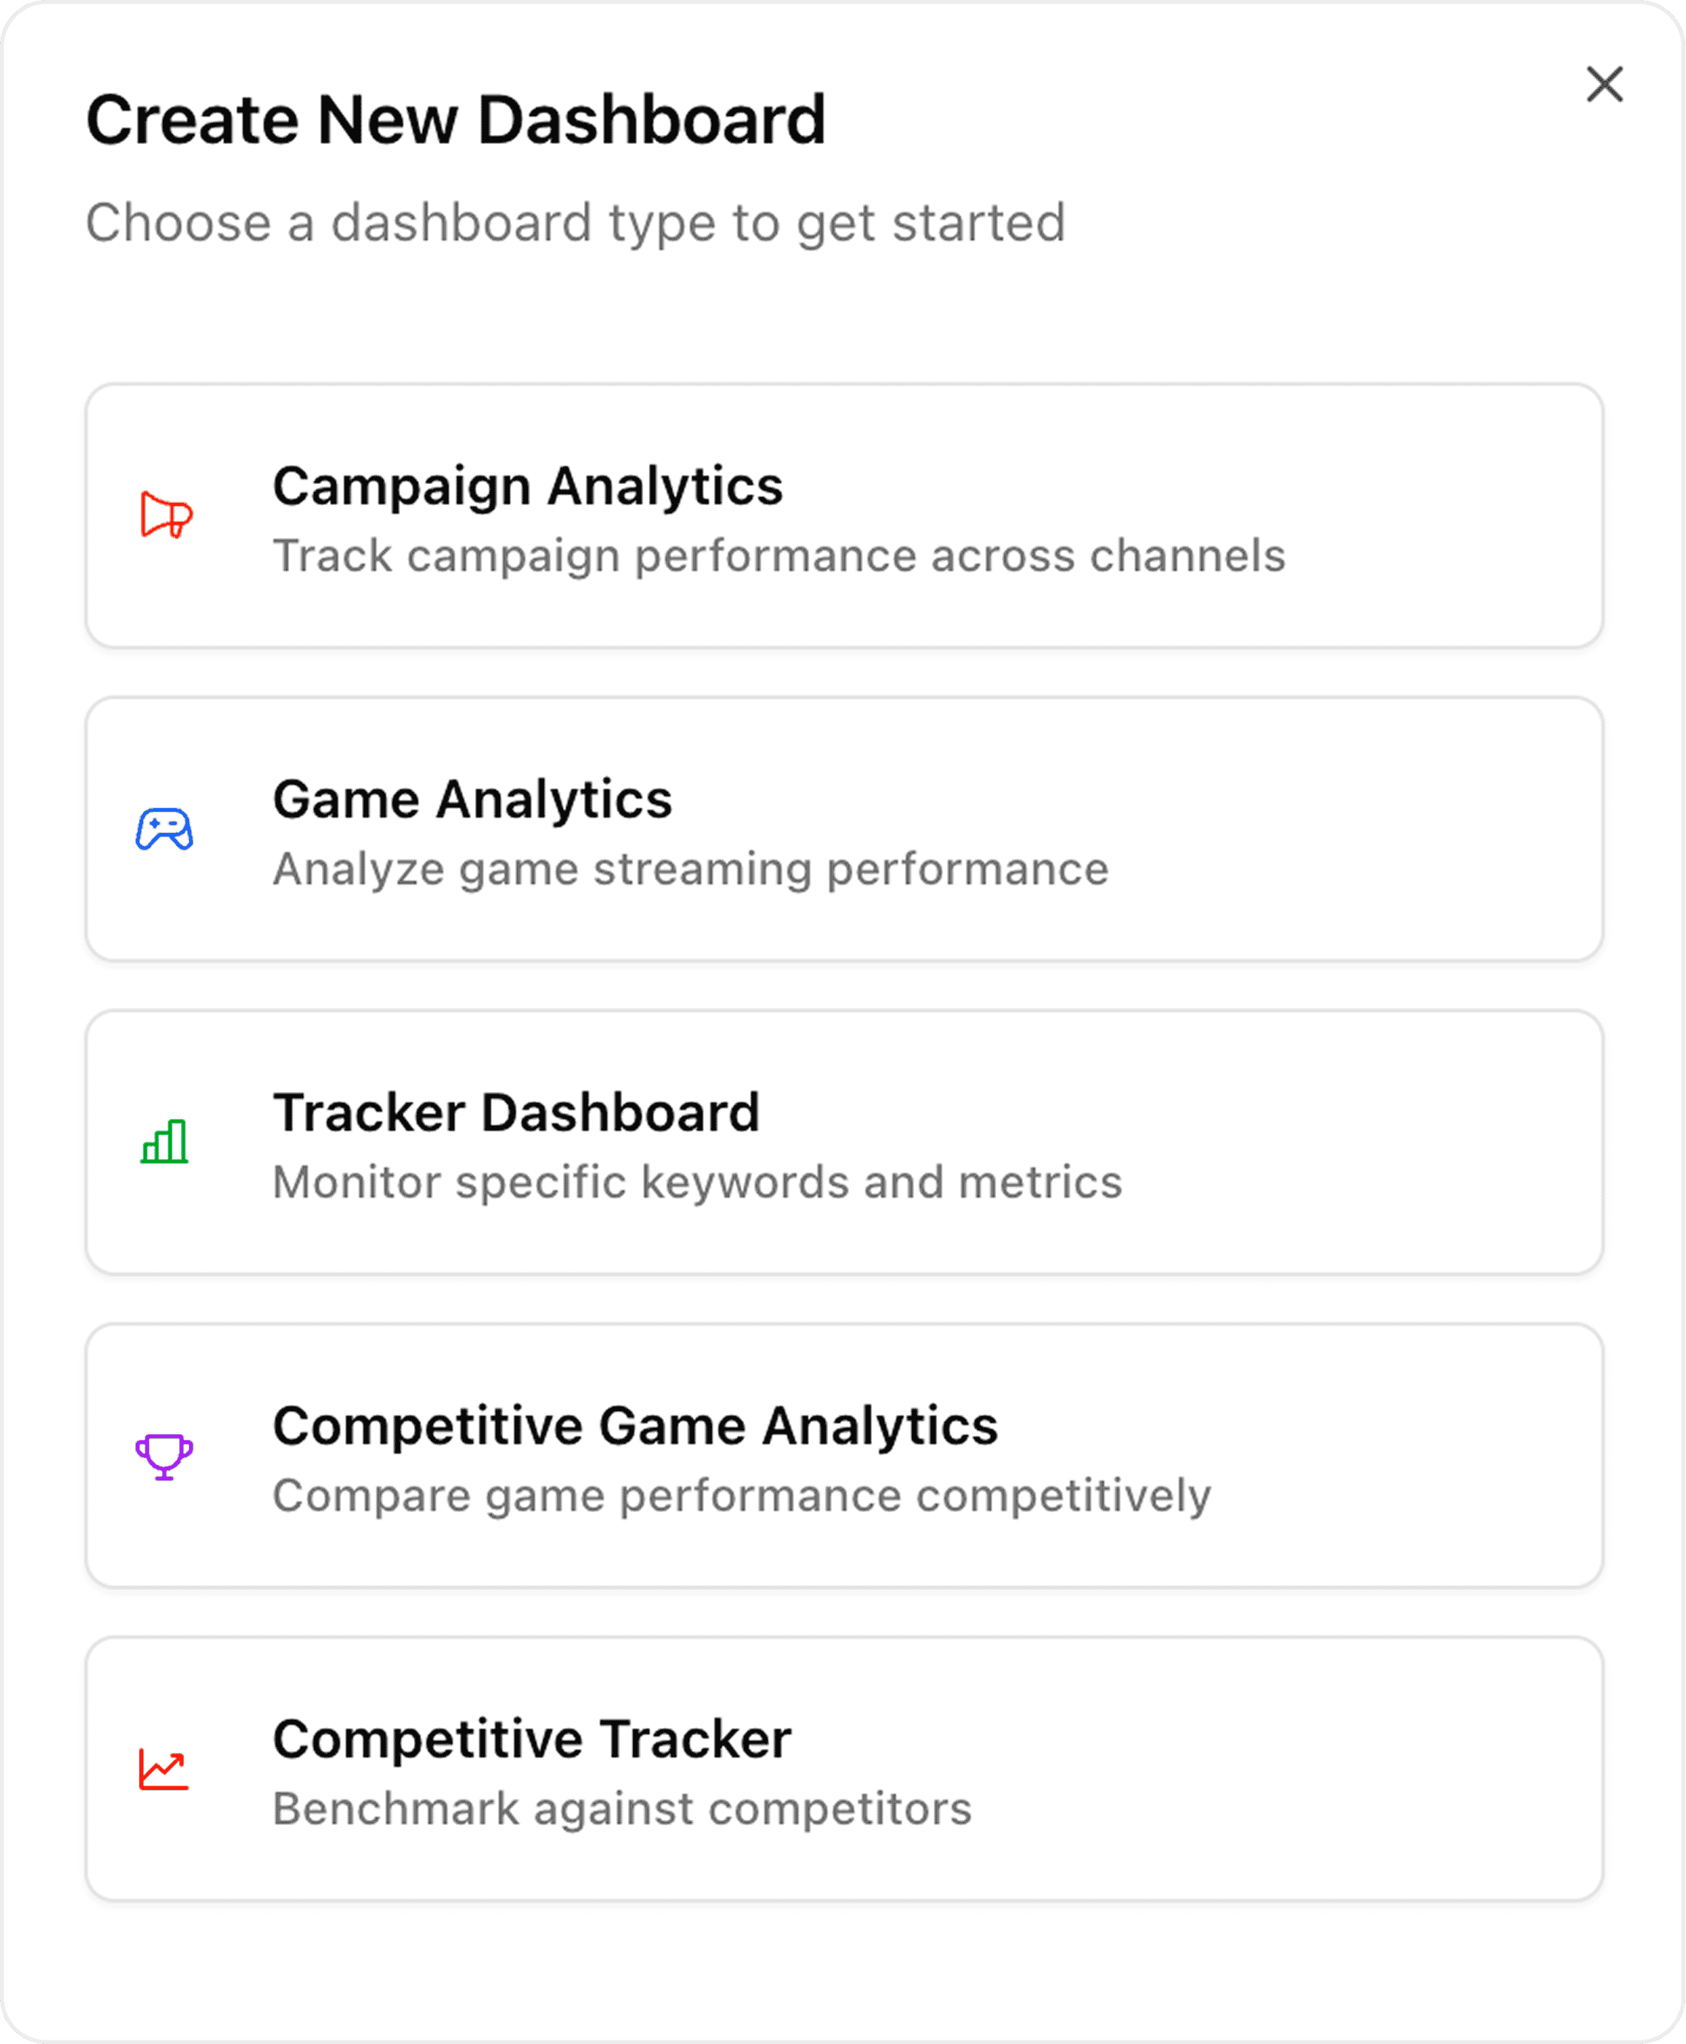The width and height of the screenshot is (1686, 2044).
Task: Click the Tracker Dashboard description text
Action: click(x=697, y=1183)
